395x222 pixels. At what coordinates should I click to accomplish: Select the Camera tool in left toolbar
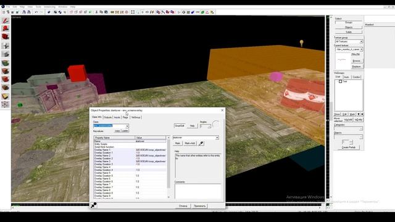6,37
